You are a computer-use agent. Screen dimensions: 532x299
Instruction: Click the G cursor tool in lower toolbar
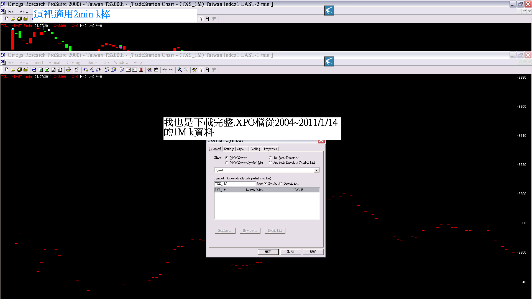tap(207, 69)
